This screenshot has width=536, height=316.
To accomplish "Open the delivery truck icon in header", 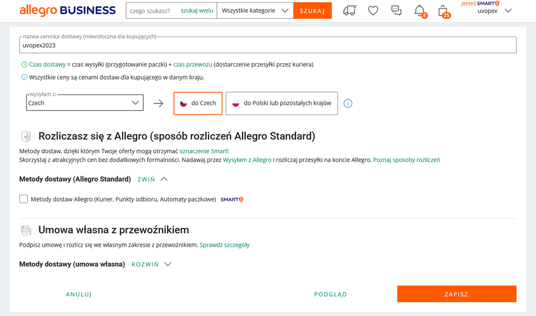I will click(x=349, y=11).
